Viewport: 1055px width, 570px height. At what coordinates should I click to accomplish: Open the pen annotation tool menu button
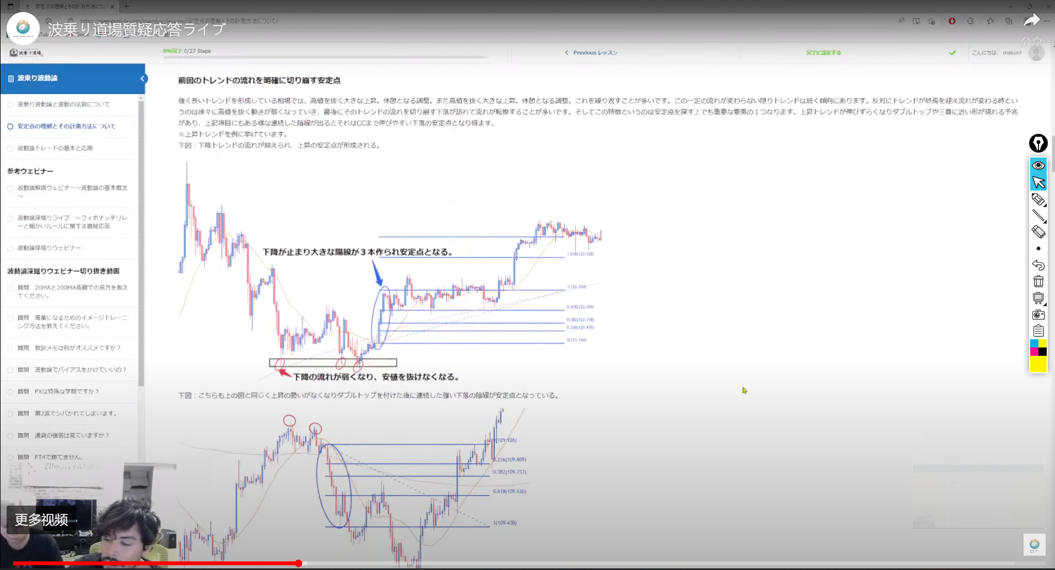point(1038,143)
